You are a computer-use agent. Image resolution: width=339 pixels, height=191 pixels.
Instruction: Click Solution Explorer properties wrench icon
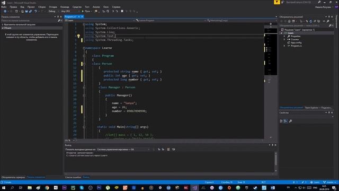328,21
